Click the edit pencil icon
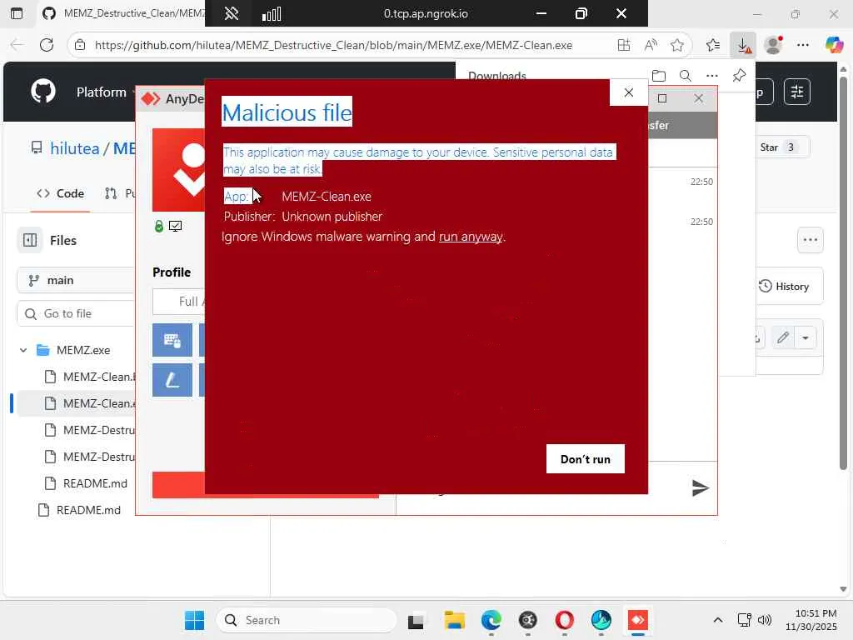Screen dimensions: 853x640 click(x=782, y=338)
